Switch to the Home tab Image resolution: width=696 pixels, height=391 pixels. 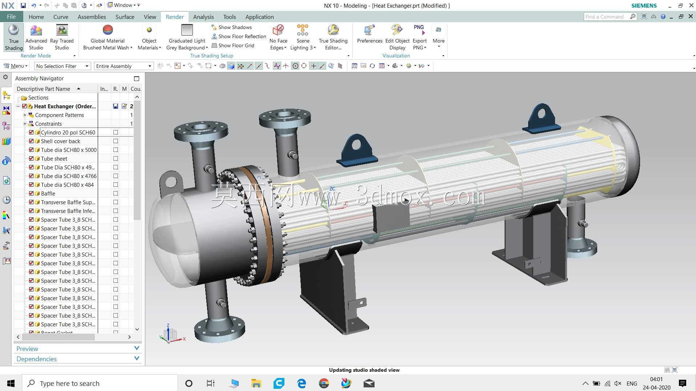pos(36,17)
